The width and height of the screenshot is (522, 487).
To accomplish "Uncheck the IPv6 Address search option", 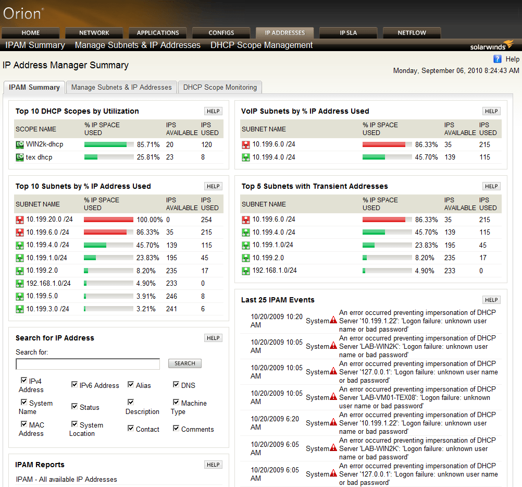I will click(74, 384).
